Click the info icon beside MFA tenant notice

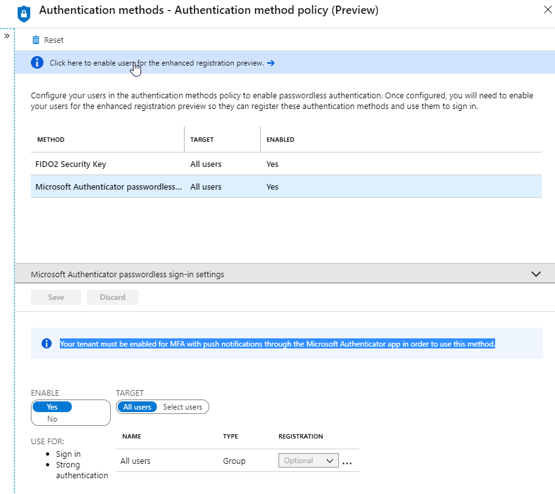point(47,343)
